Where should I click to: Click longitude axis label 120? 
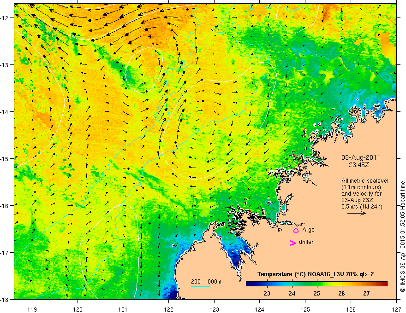[x=78, y=309]
